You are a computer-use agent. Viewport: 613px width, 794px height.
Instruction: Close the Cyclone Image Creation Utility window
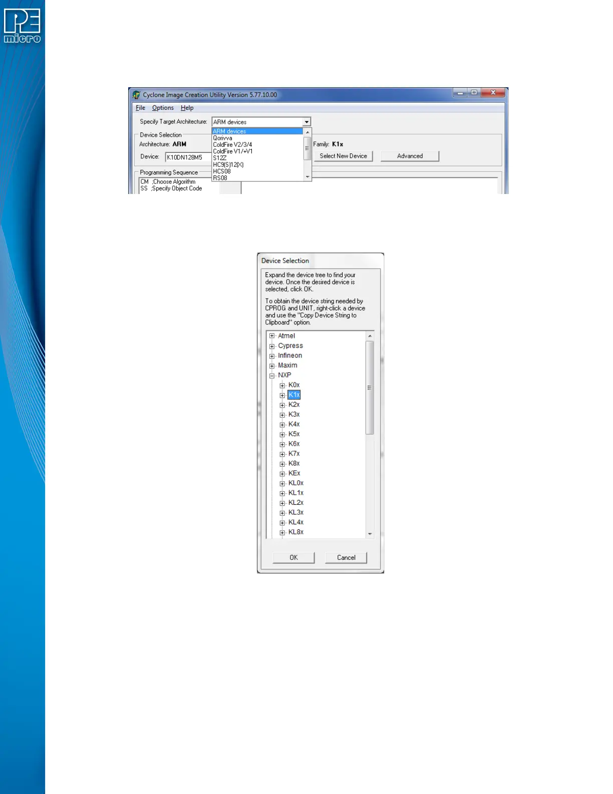coord(493,93)
